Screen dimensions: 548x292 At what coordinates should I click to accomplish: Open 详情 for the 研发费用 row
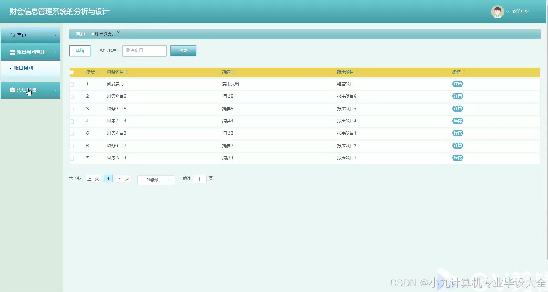[458, 84]
